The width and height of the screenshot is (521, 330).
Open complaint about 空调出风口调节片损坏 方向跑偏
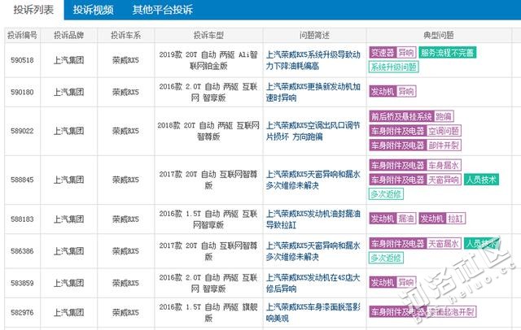click(313, 131)
